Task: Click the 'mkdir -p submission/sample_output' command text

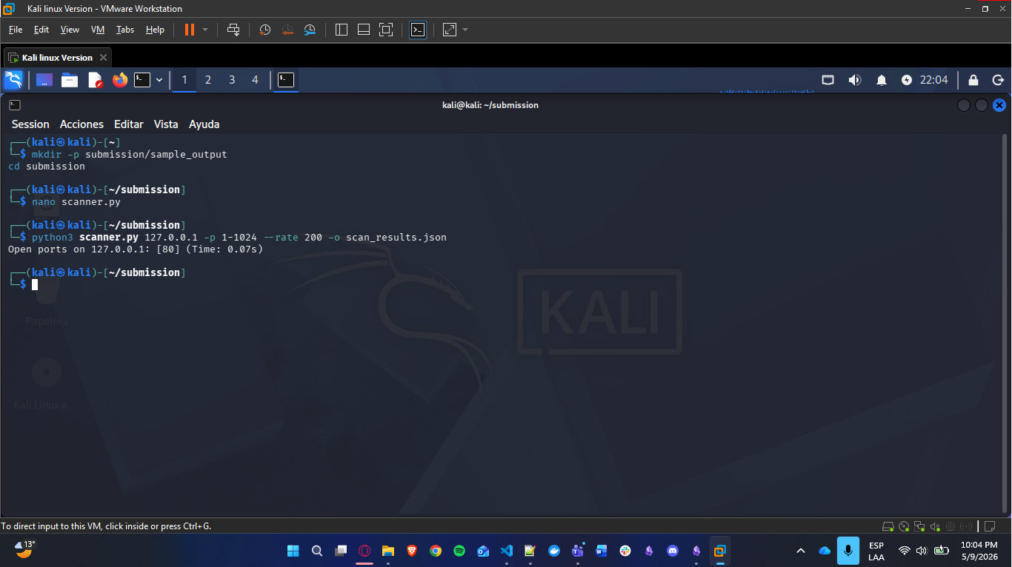Action: pos(129,155)
